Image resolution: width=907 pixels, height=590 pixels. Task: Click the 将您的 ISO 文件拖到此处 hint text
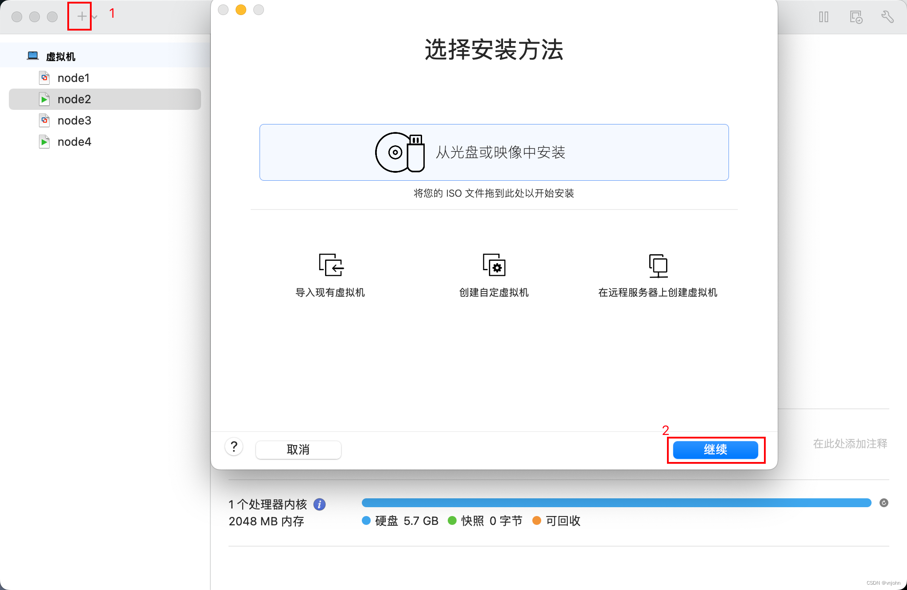[x=494, y=193]
